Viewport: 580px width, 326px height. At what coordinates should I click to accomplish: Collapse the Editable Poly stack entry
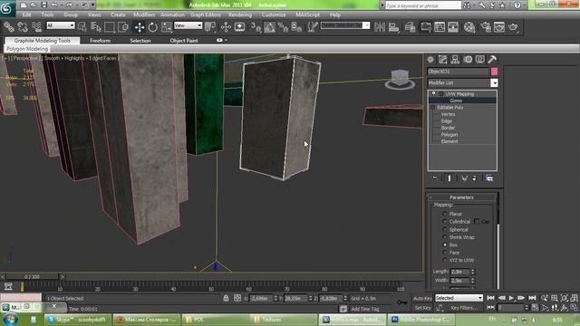[x=432, y=107]
